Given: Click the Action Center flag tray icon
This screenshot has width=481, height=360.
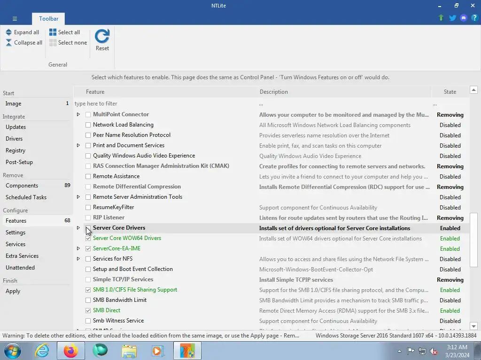Looking at the screenshot, I should (x=411, y=351).
